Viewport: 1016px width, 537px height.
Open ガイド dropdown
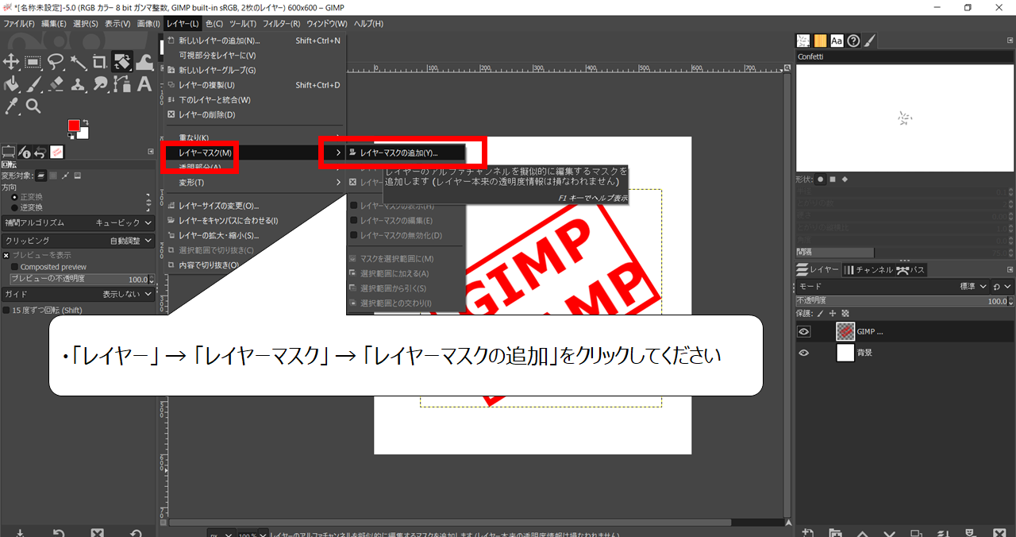pos(78,294)
